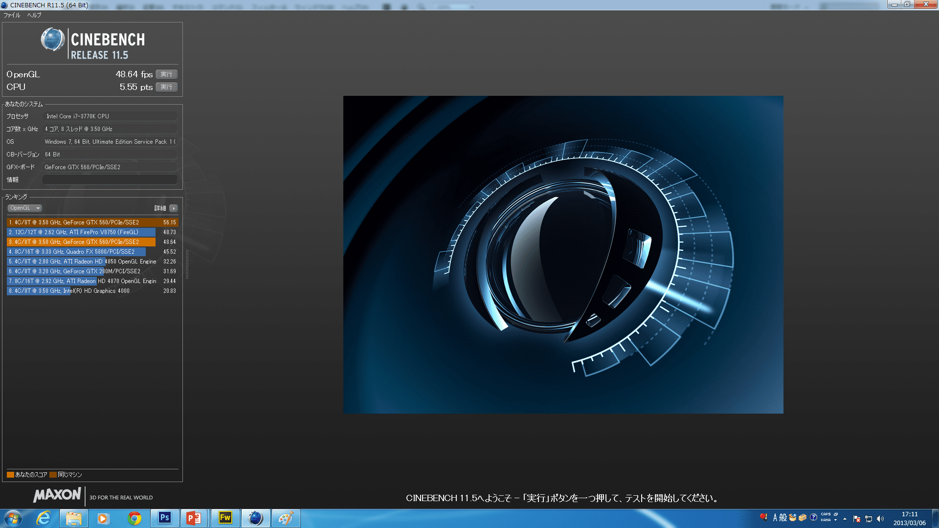Image resolution: width=939 pixels, height=528 pixels.
Task: Click the IME 般 conversion mode indicator
Action: pyautogui.click(x=783, y=518)
